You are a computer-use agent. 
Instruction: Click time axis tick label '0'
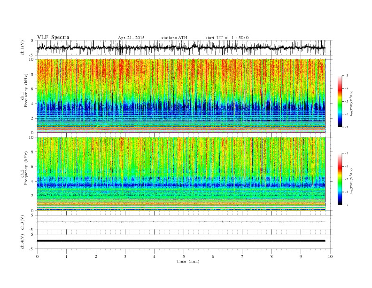pos(37,256)
